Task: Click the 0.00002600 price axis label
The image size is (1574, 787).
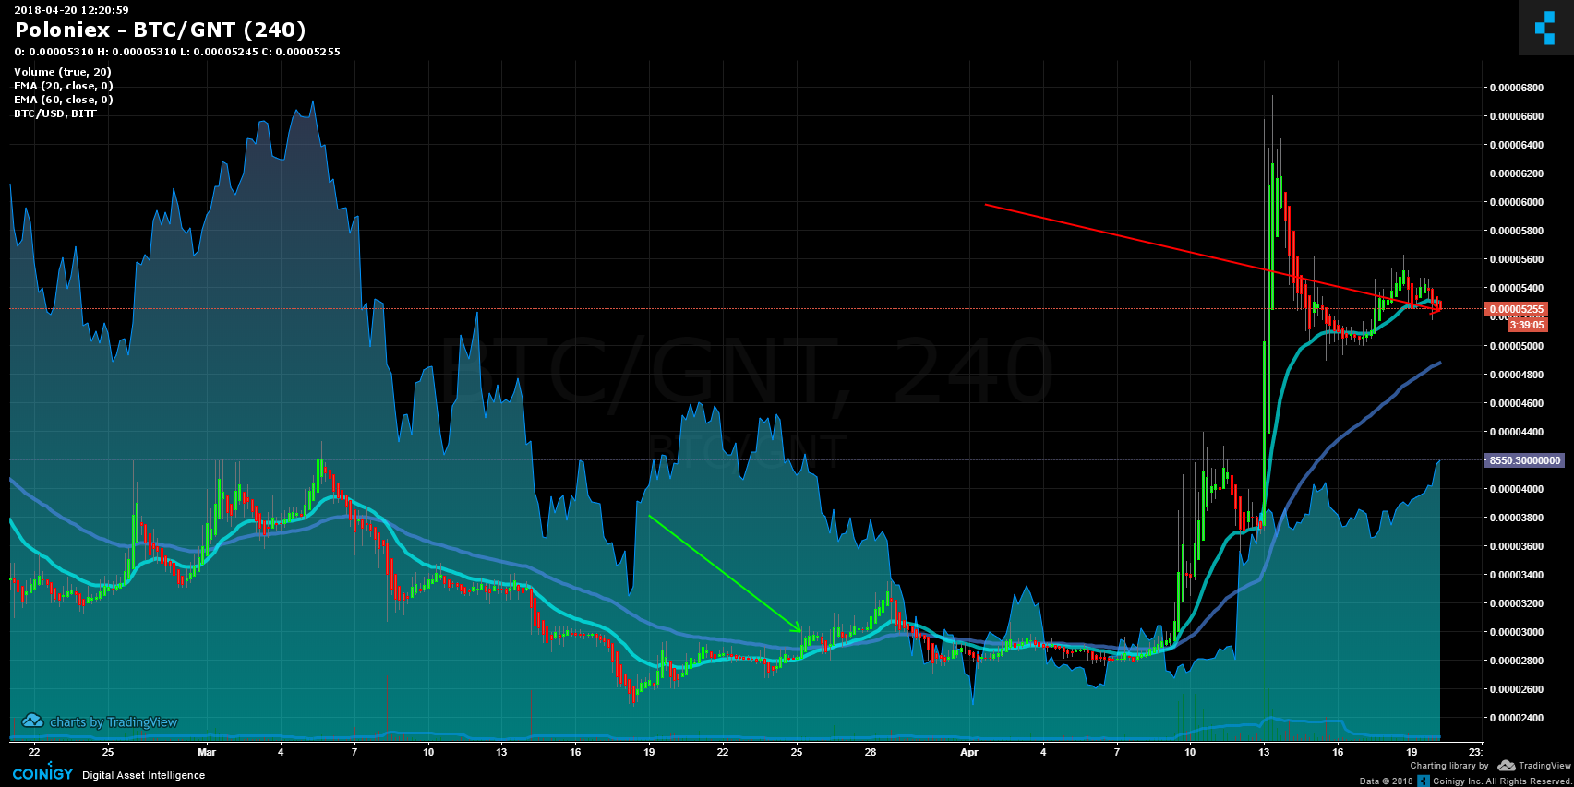Action: pyautogui.click(x=1516, y=689)
